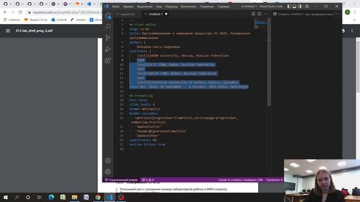
Task: Click unsaved dot on Untitled-1 tab
Action: point(166,14)
